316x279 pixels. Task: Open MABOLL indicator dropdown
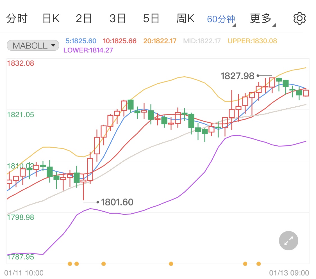point(33,45)
